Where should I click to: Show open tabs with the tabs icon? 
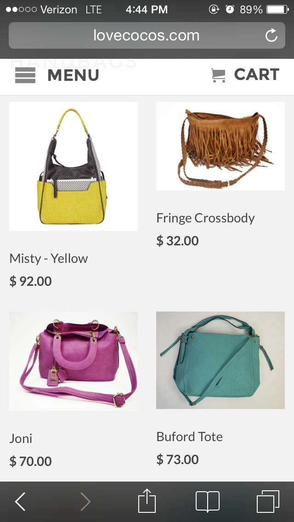[268, 501]
